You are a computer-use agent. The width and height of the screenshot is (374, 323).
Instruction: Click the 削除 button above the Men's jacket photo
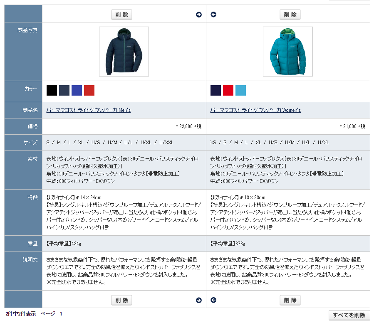pyautogui.click(x=121, y=15)
